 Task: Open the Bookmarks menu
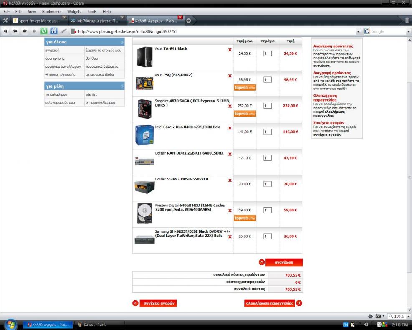(51, 12)
